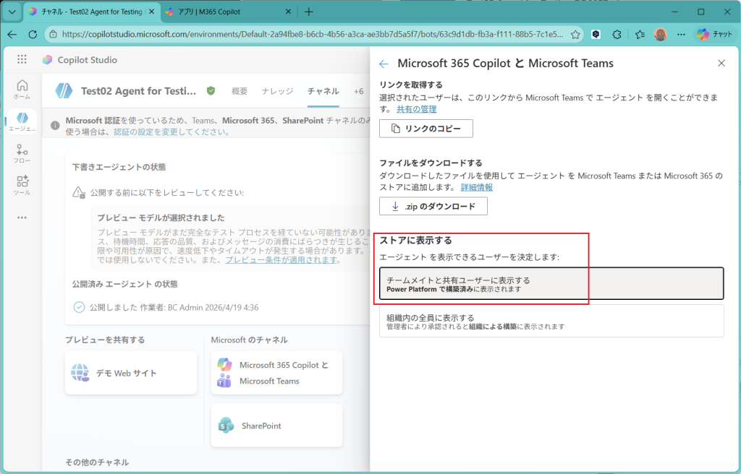The image size is (741, 474).
Task: Select show to teammates and shared users
Action: click(x=551, y=283)
